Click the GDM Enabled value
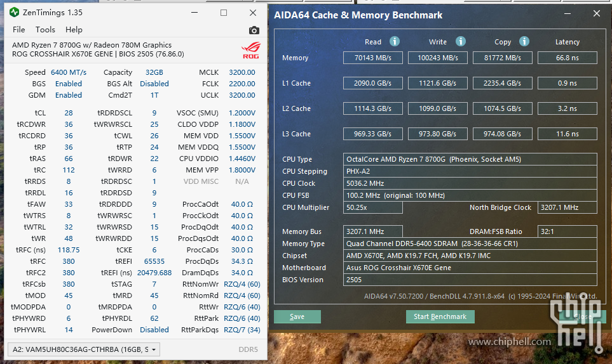Image resolution: width=612 pixels, height=364 pixels. [69, 95]
